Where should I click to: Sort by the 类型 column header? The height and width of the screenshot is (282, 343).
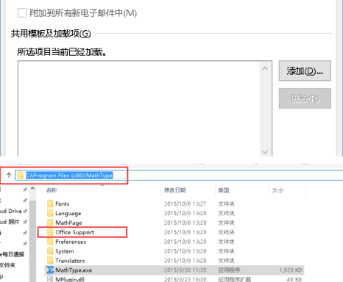click(x=224, y=190)
